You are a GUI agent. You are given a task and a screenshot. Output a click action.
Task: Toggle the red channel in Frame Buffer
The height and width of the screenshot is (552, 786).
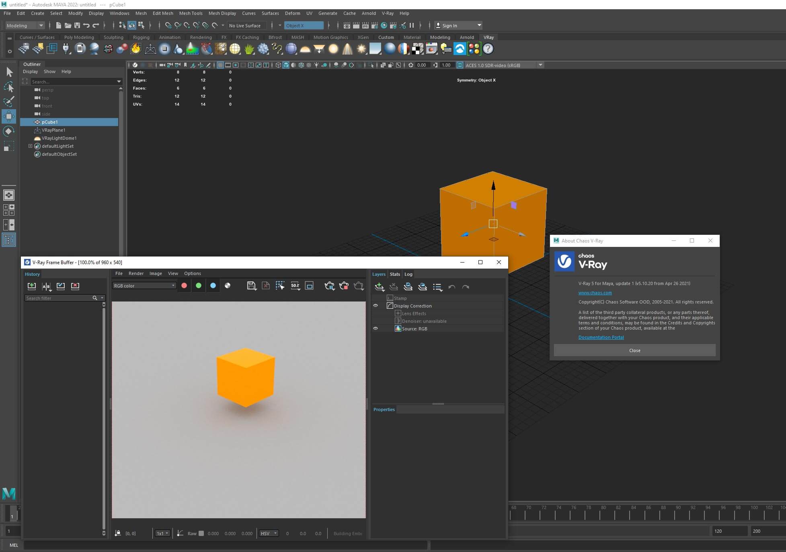click(x=184, y=285)
